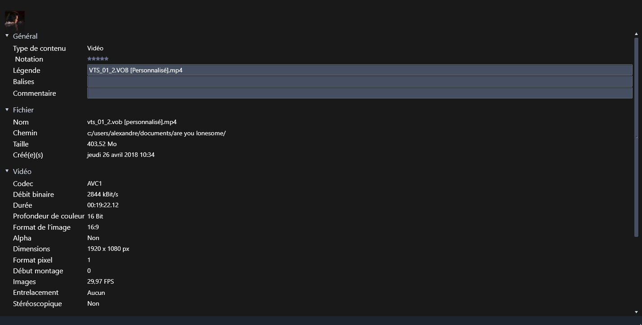Click the Commentaire input field
The image size is (642, 325).
coord(359,93)
